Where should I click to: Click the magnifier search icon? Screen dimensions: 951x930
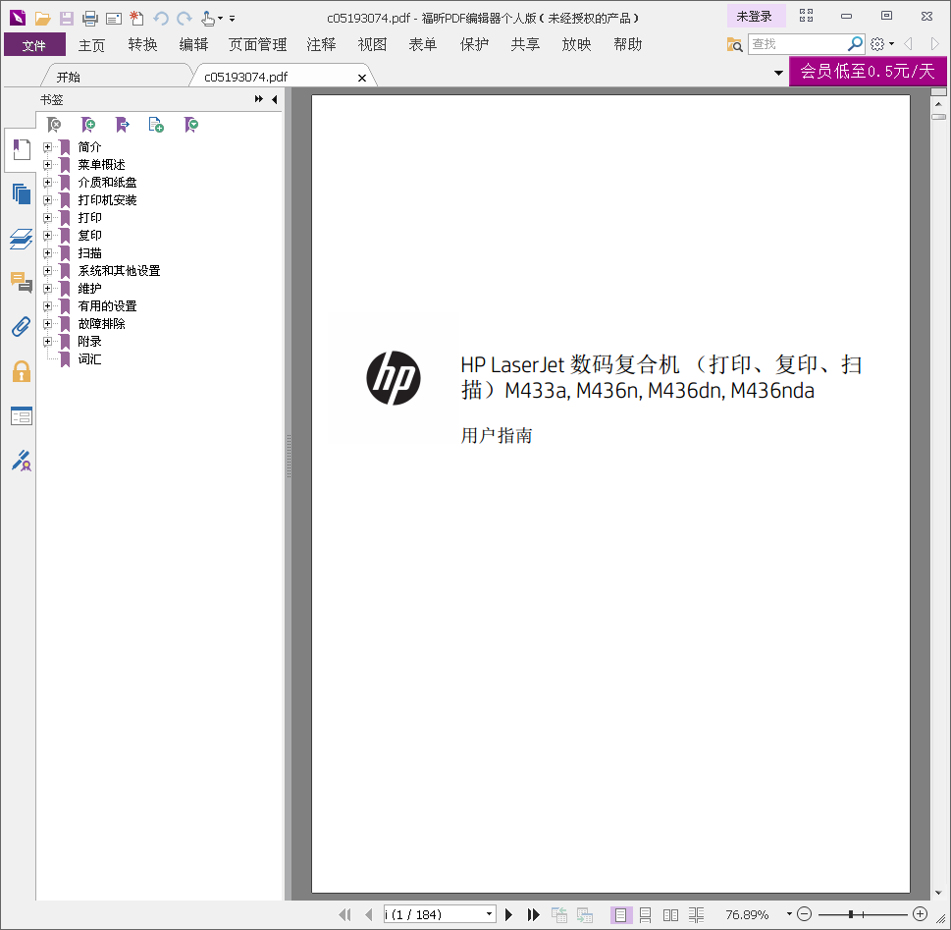click(x=855, y=44)
